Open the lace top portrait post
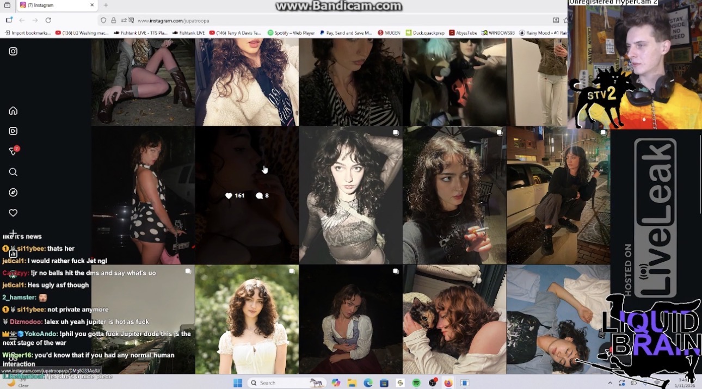The width and height of the screenshot is (702, 389). (350, 195)
